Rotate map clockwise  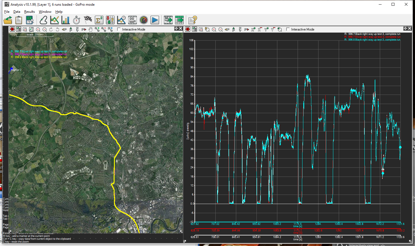click(51, 29)
